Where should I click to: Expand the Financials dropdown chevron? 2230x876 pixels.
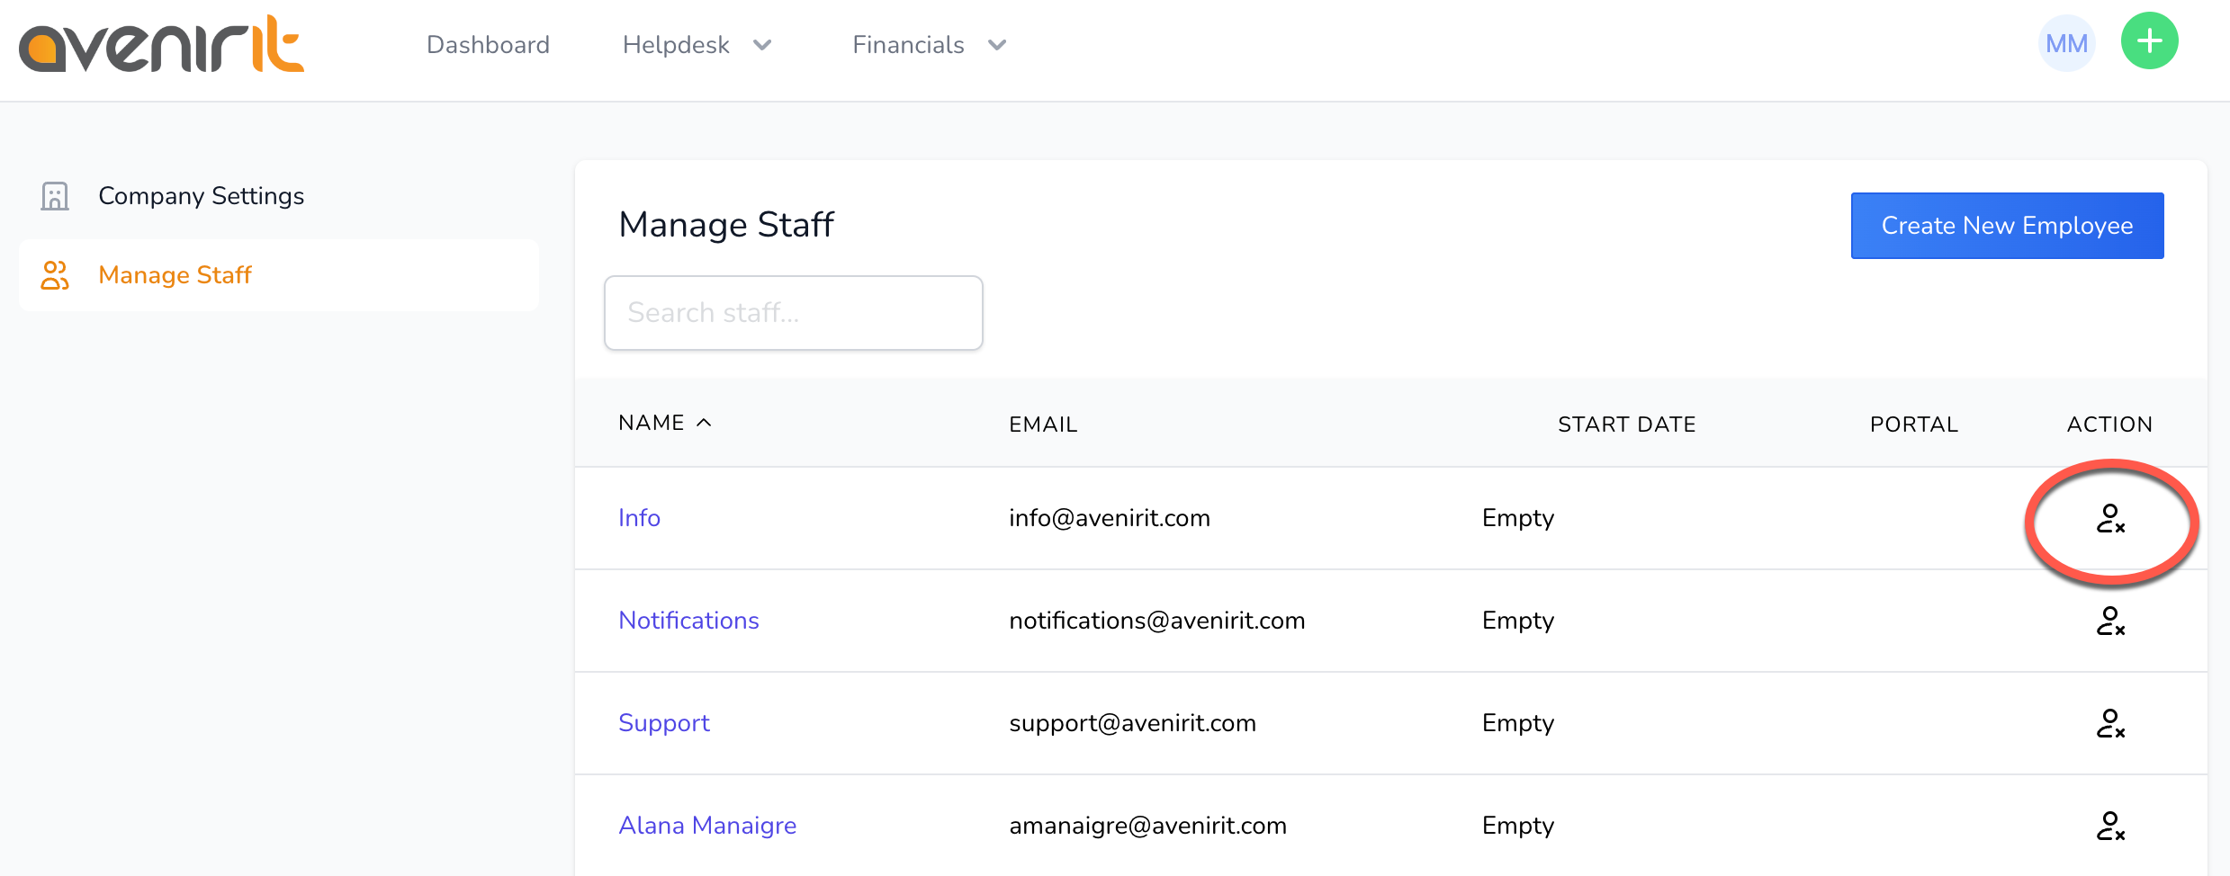pyautogui.click(x=997, y=45)
